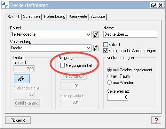
Task: Uncheck Automatische Aussparungen
Action: pyautogui.click(x=105, y=51)
